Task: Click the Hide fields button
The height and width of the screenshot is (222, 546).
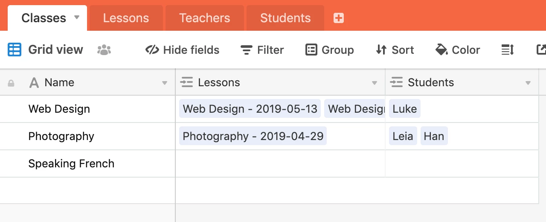Action: pyautogui.click(x=183, y=50)
